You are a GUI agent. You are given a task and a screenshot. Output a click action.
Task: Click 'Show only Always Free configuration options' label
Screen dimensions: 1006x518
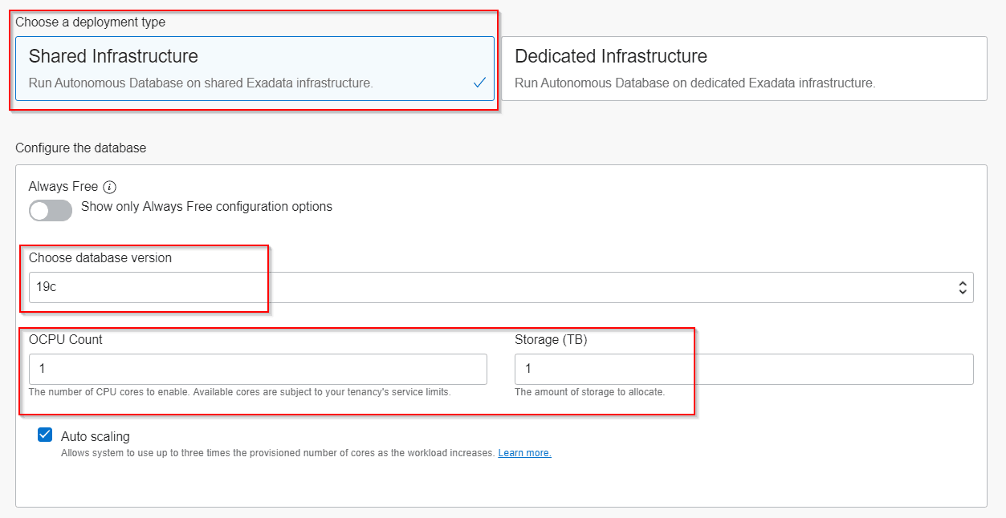click(206, 207)
